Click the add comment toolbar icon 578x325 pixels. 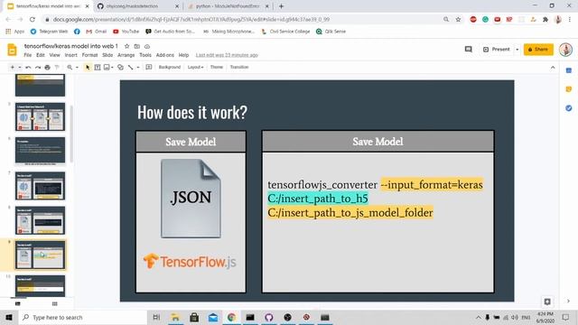148,67
